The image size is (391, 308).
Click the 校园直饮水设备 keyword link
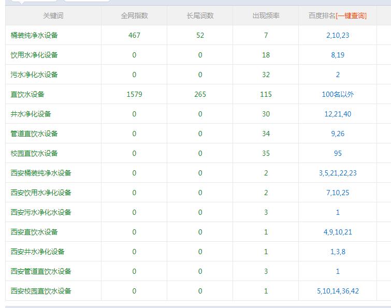click(x=34, y=153)
